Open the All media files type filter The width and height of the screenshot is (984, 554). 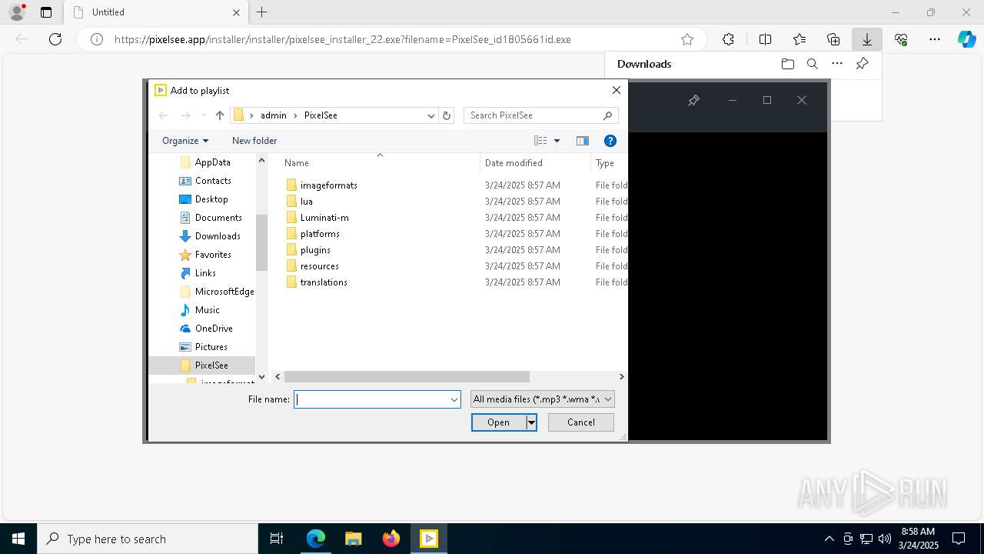point(543,399)
